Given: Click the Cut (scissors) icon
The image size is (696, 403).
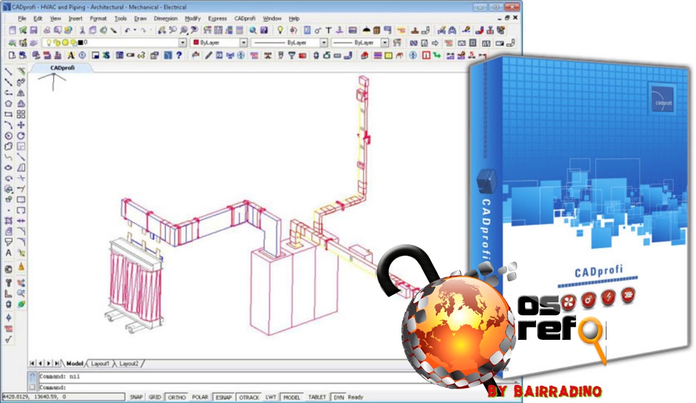Looking at the screenshot, I should pos(82,30).
